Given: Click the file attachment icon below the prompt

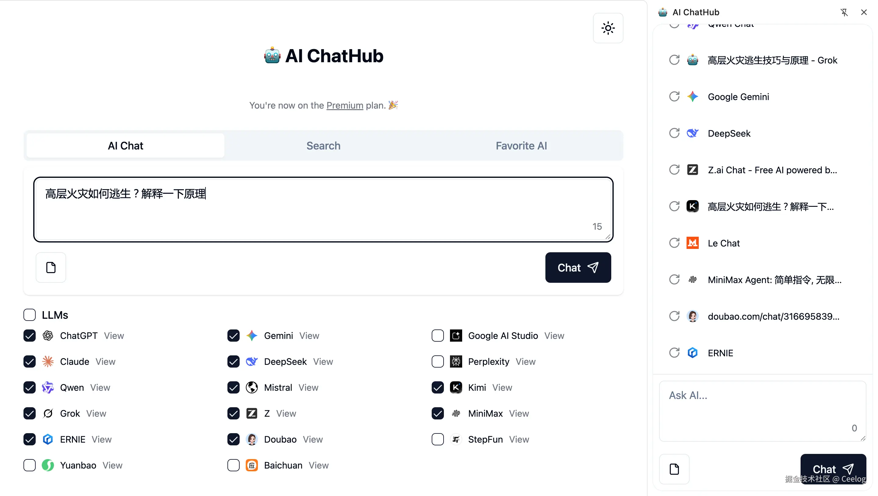Looking at the screenshot, I should pos(51,268).
